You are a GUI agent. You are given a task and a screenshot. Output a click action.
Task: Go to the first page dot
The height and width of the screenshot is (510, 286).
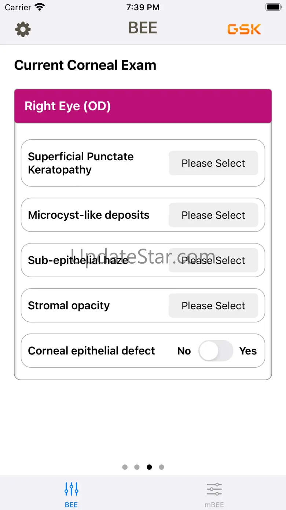(125, 467)
